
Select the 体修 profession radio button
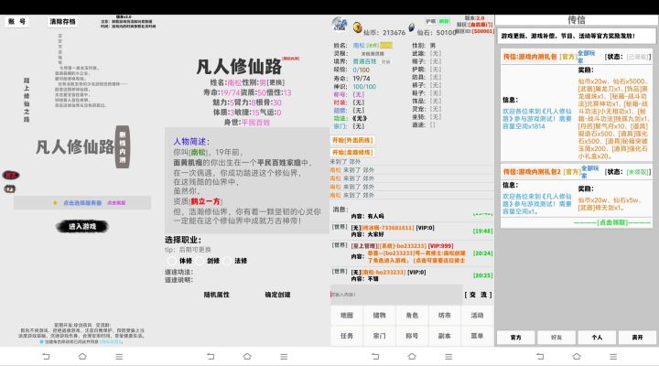[172, 261]
